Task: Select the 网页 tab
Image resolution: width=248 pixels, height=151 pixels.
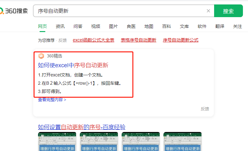Action: [42, 26]
